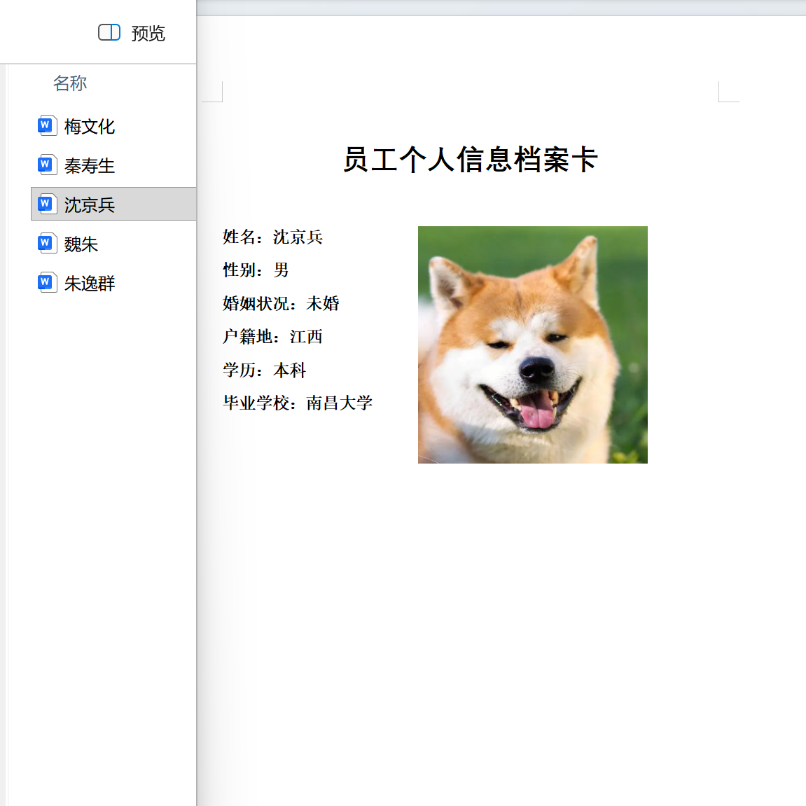Click the 预览 label
Viewport: 806px width, 806px height.
click(148, 34)
